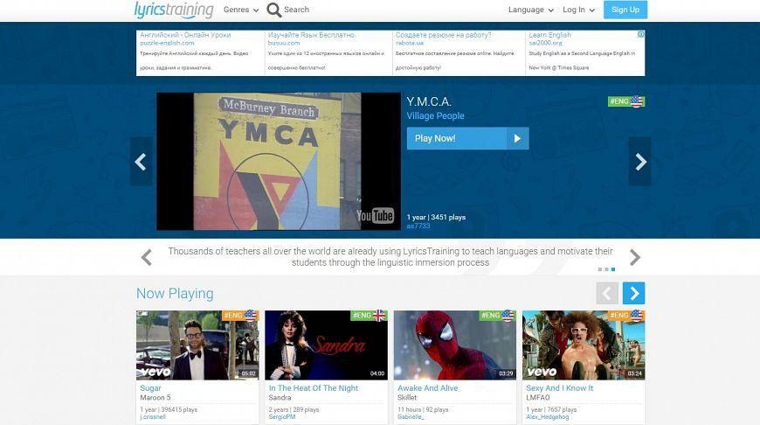Open user Alex_Hedgehog profile link
Screen dimensions: 760x425
point(548,417)
